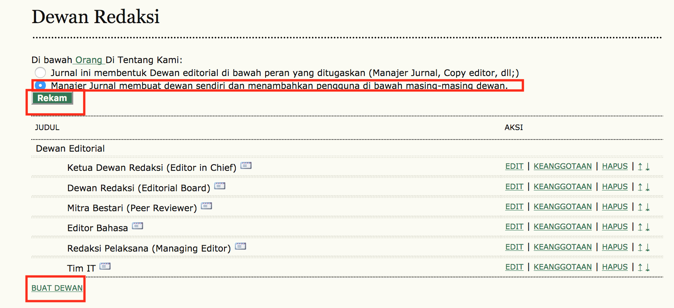Click the email icon beside Tim IT
The image size is (674, 308).
tap(105, 266)
